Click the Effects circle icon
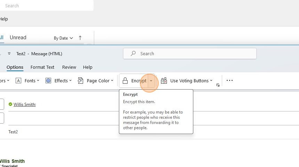This screenshot has height=167, width=299. coord(48,81)
